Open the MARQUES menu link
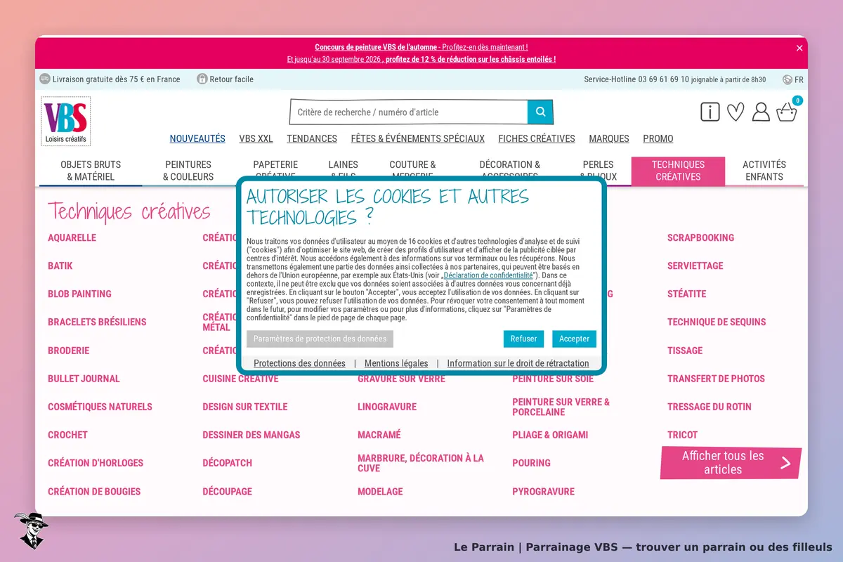 point(609,138)
